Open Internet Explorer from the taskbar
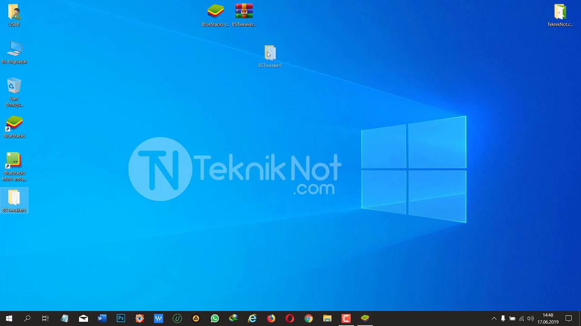Screen dimensions: 581x326 pyautogui.click(x=252, y=318)
